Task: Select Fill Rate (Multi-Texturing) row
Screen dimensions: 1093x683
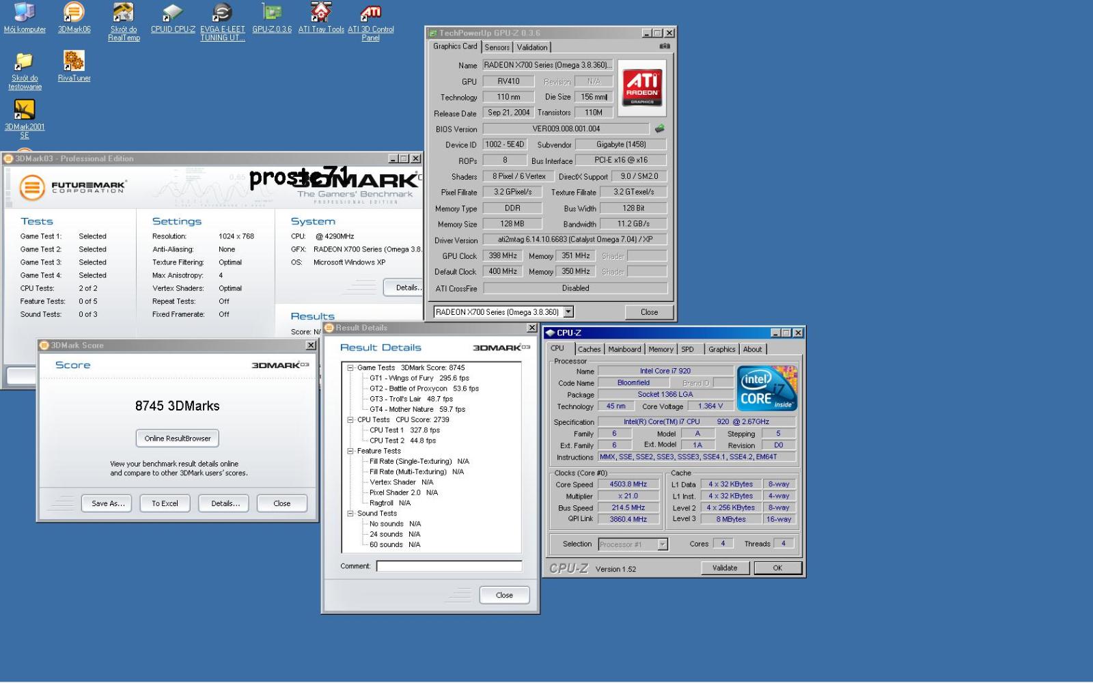Action: tap(417, 471)
